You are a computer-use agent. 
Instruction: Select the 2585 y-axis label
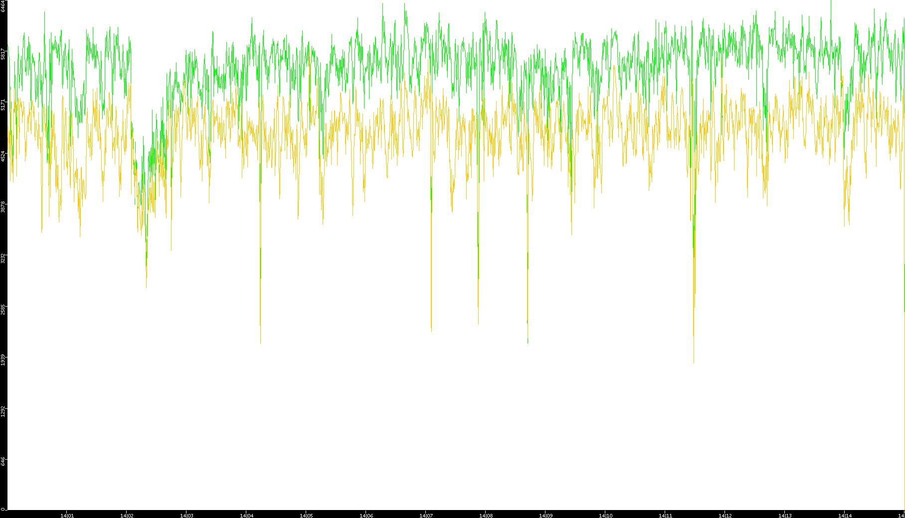click(3, 309)
